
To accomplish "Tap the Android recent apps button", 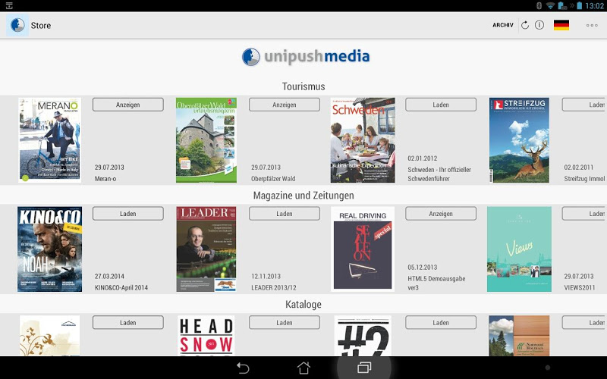I will click(x=364, y=368).
